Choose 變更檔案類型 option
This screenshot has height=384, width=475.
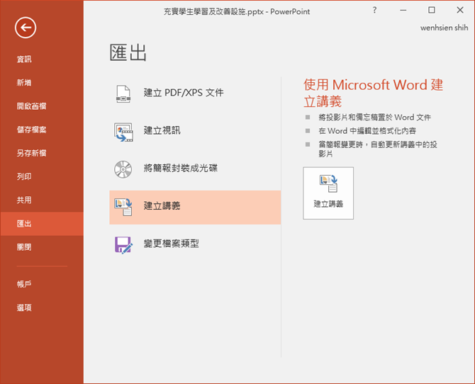(195, 244)
